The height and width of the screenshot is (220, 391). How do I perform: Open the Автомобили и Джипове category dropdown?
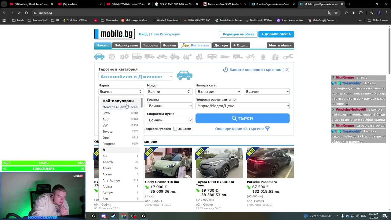[x=136, y=77]
